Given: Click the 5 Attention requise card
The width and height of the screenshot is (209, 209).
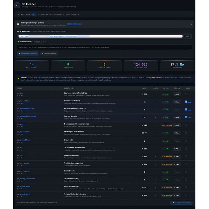Looking at the screenshot, I should pyautogui.click(x=104, y=66).
